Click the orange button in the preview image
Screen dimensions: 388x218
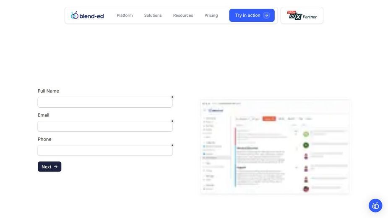269,119
